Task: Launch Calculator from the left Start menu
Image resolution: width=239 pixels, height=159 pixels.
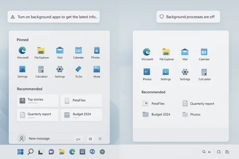Action: 41,69
